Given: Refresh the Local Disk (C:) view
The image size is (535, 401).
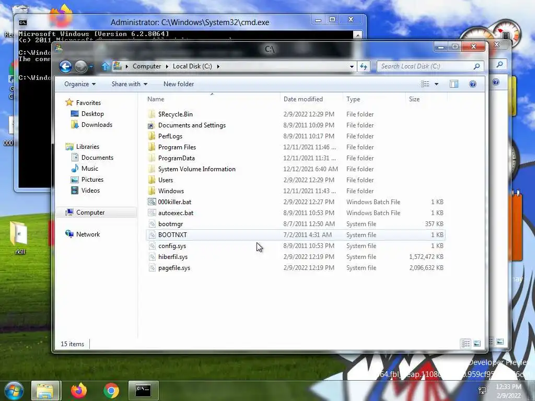Looking at the screenshot, I should click(x=364, y=66).
